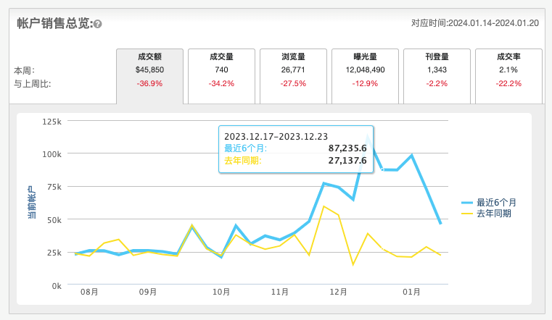
Task: Click the 100k y-axis label
Action: point(52,154)
